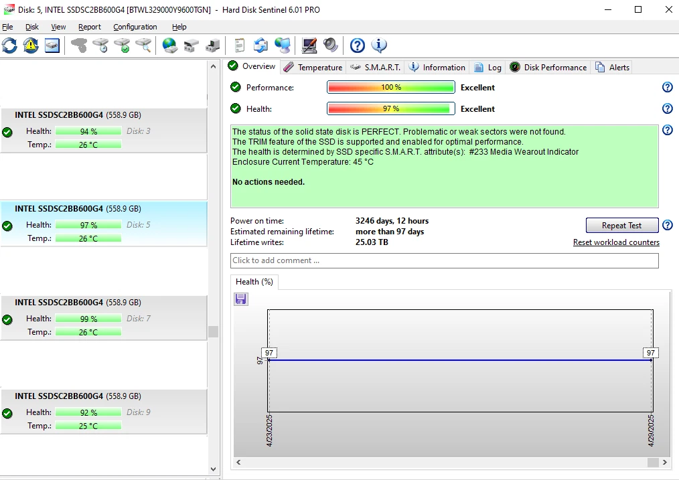Click the blue info bubble toolbar icon
This screenshot has width=679, height=480.
[x=379, y=46]
